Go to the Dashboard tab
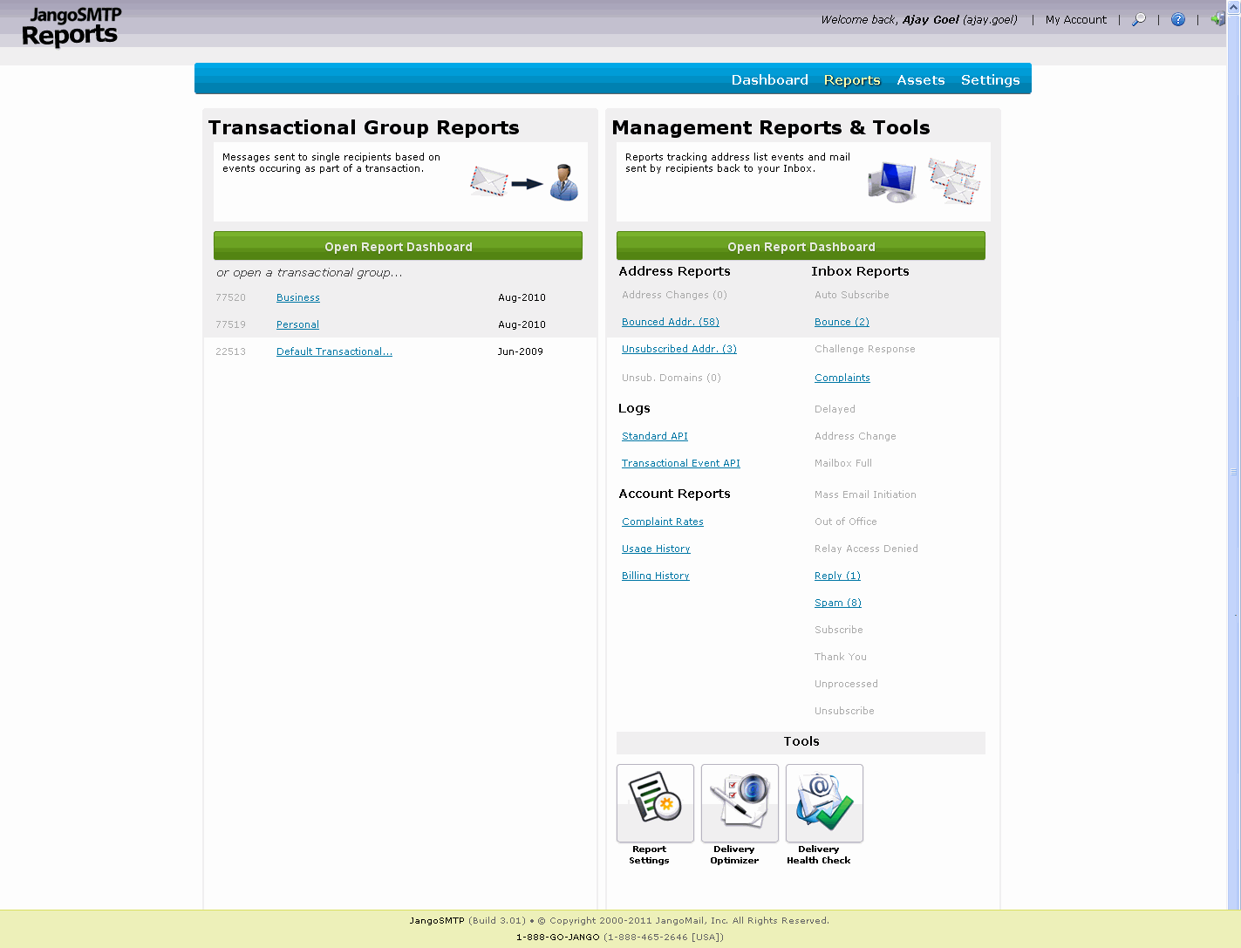Screen dimensions: 1241x948 [x=769, y=79]
